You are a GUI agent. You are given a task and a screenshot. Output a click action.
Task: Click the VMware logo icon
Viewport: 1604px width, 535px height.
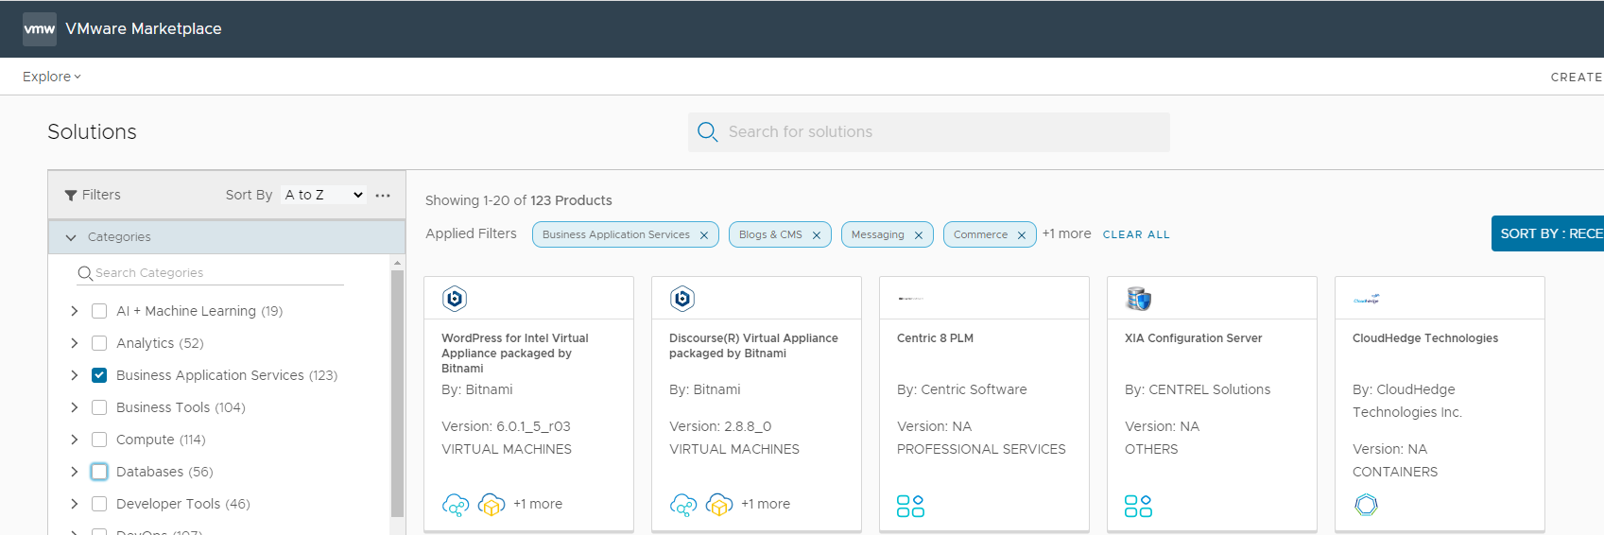(40, 29)
